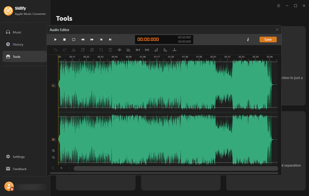Image resolution: width=309 pixels, height=196 pixels.
Task: Apply the fade out effect
Action: (x=165, y=50)
